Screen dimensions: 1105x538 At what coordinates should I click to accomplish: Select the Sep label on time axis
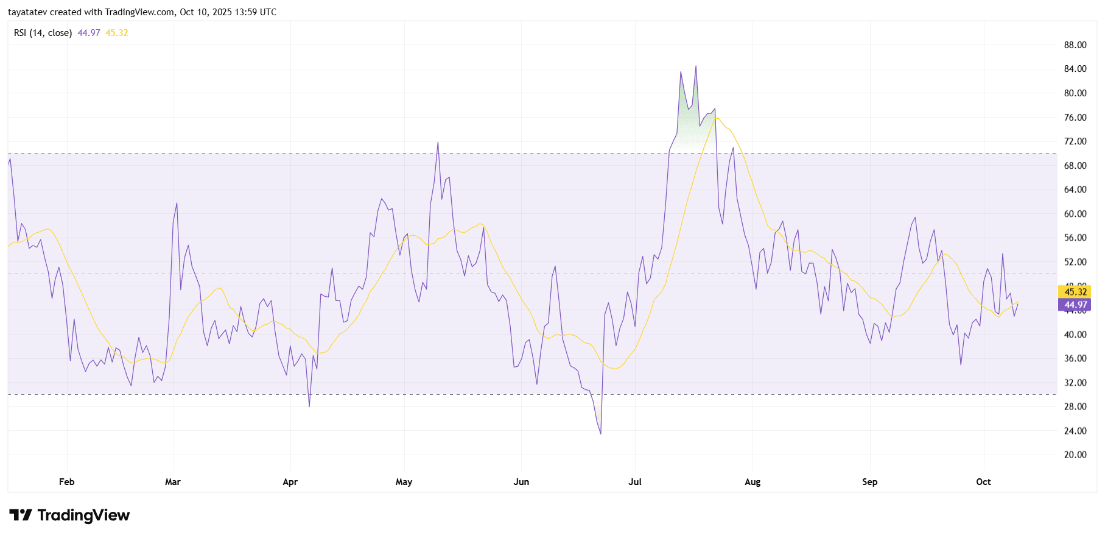coord(869,482)
